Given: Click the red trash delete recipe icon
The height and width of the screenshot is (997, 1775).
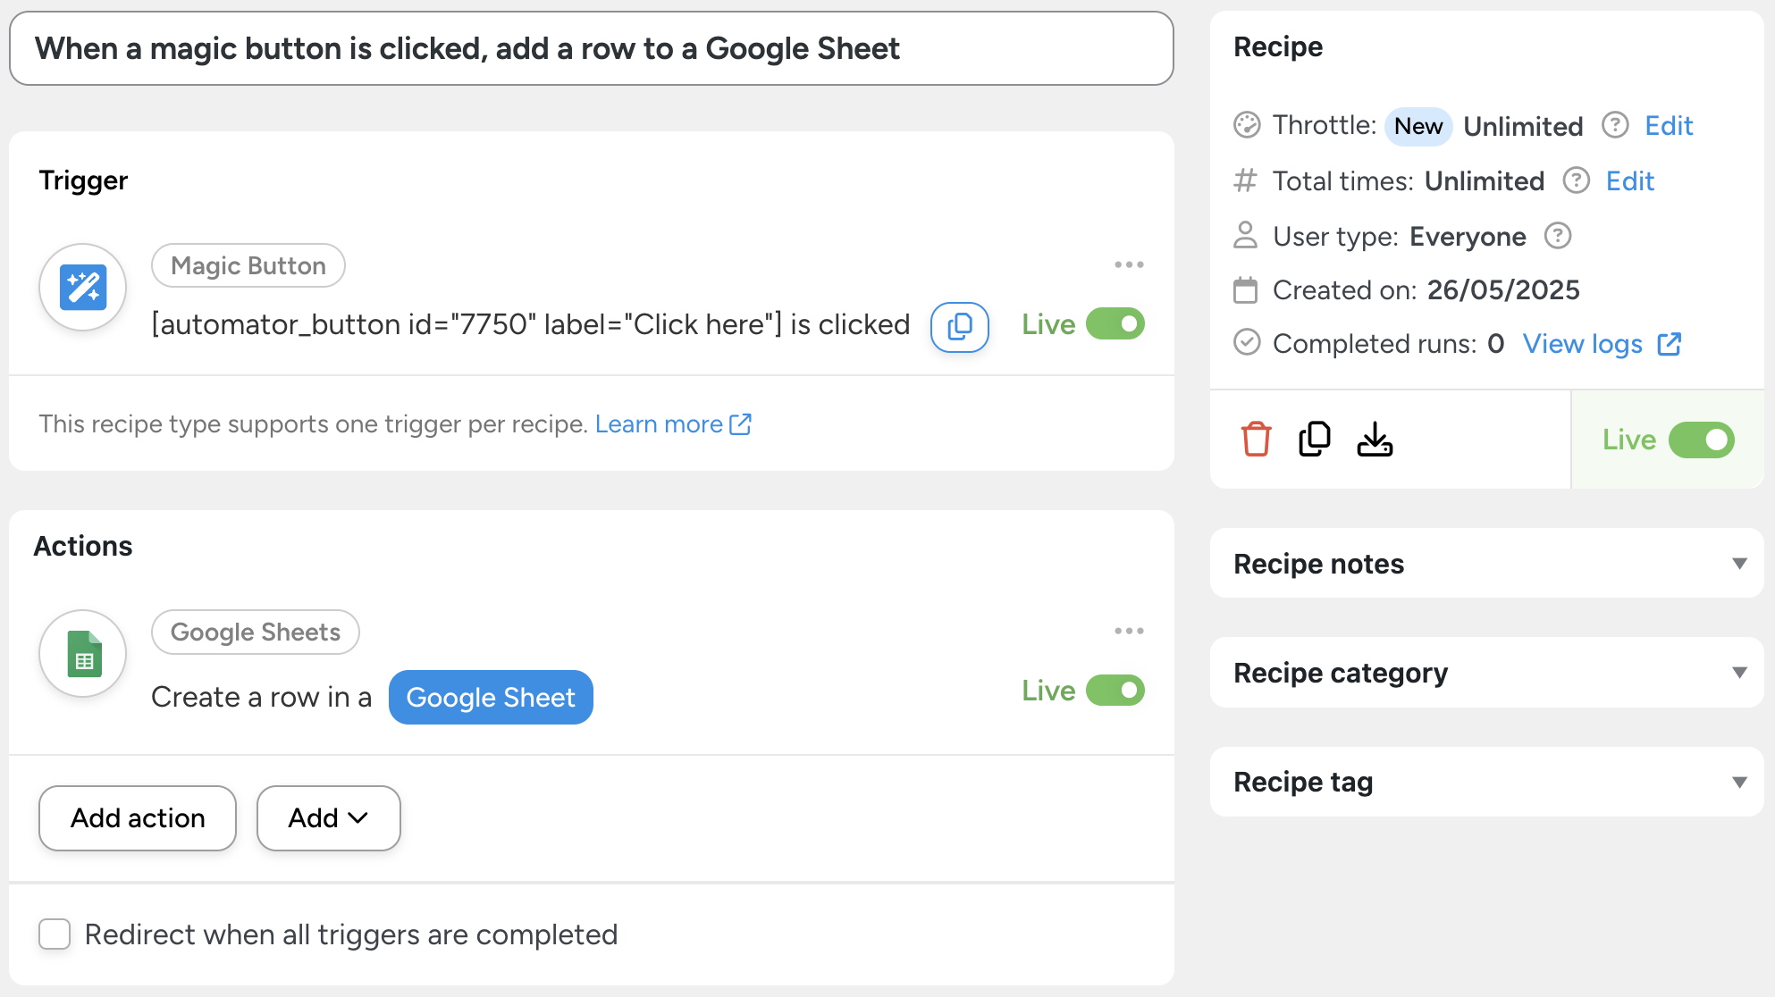Looking at the screenshot, I should click(1256, 440).
